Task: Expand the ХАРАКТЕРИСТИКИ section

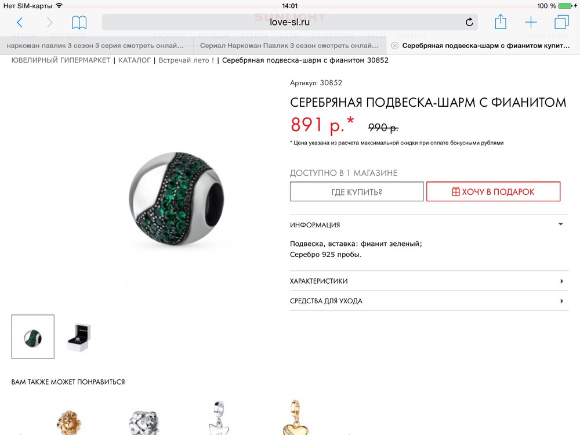Action: tap(429, 281)
